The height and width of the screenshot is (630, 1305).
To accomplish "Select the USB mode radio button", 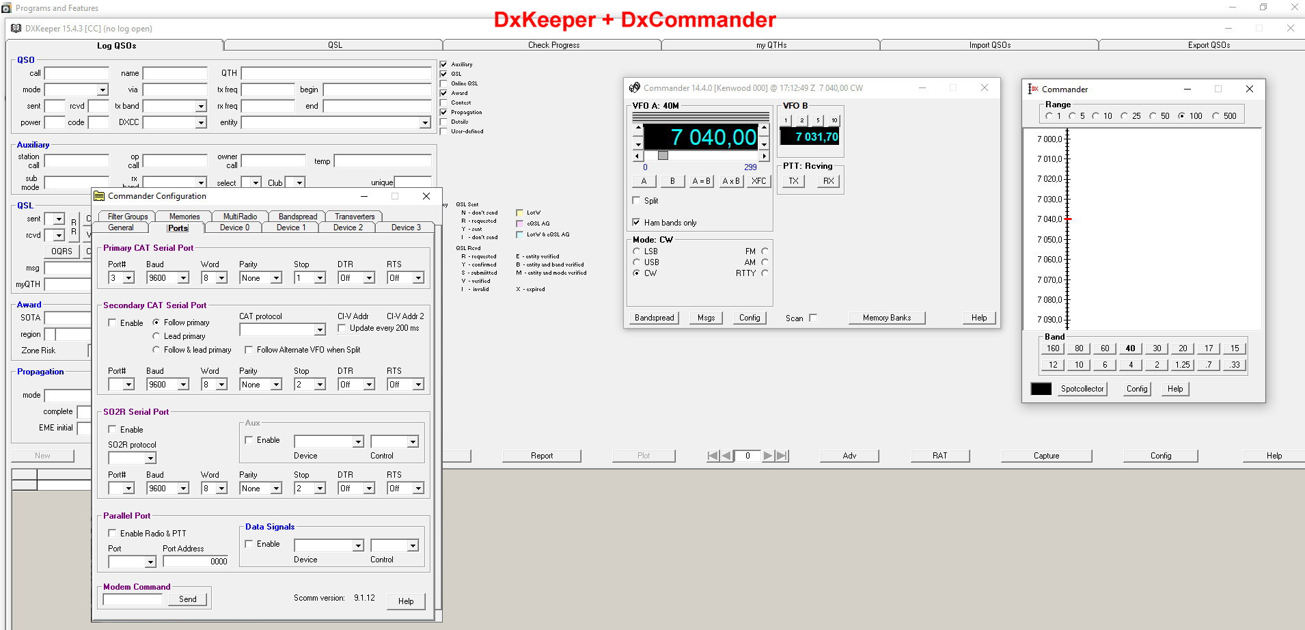I will point(637,262).
